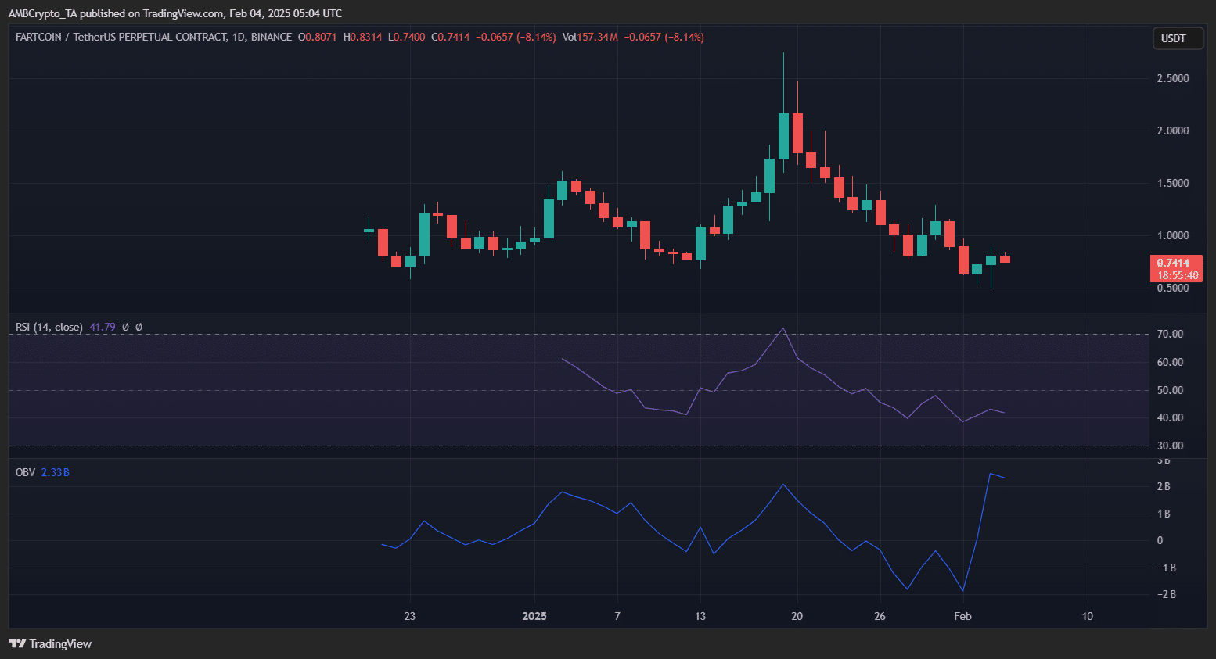Click the OBV value 2.33B

[x=55, y=472]
